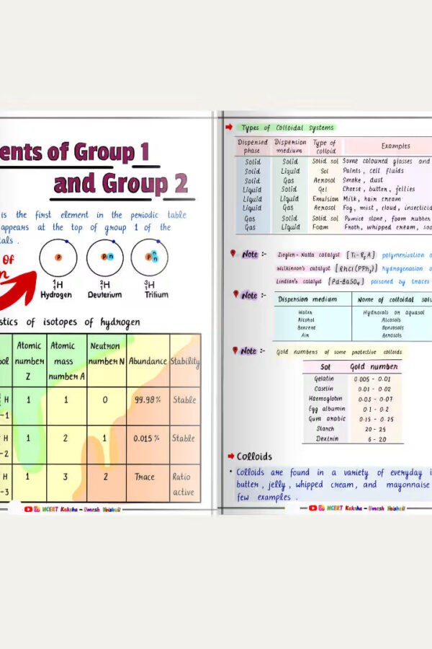Click the 'Stability' column header
The height and width of the screenshot is (649, 432).
[x=185, y=361]
